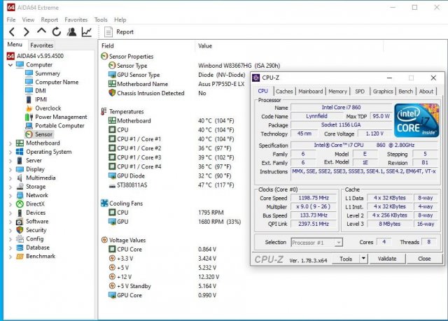
Task: Open the Manage users icon
Action: pyautogui.click(x=71, y=31)
